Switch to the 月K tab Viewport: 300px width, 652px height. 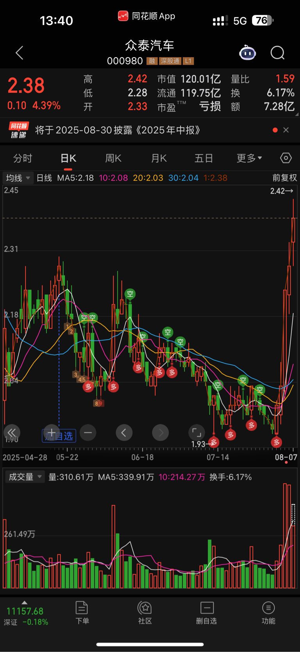[x=159, y=158]
